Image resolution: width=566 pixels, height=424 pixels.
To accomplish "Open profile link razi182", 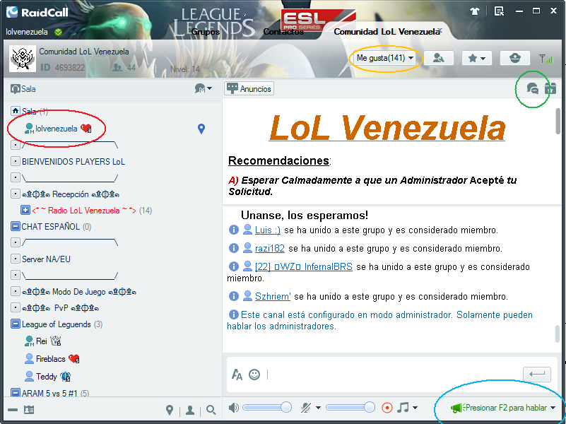I will [270, 248].
